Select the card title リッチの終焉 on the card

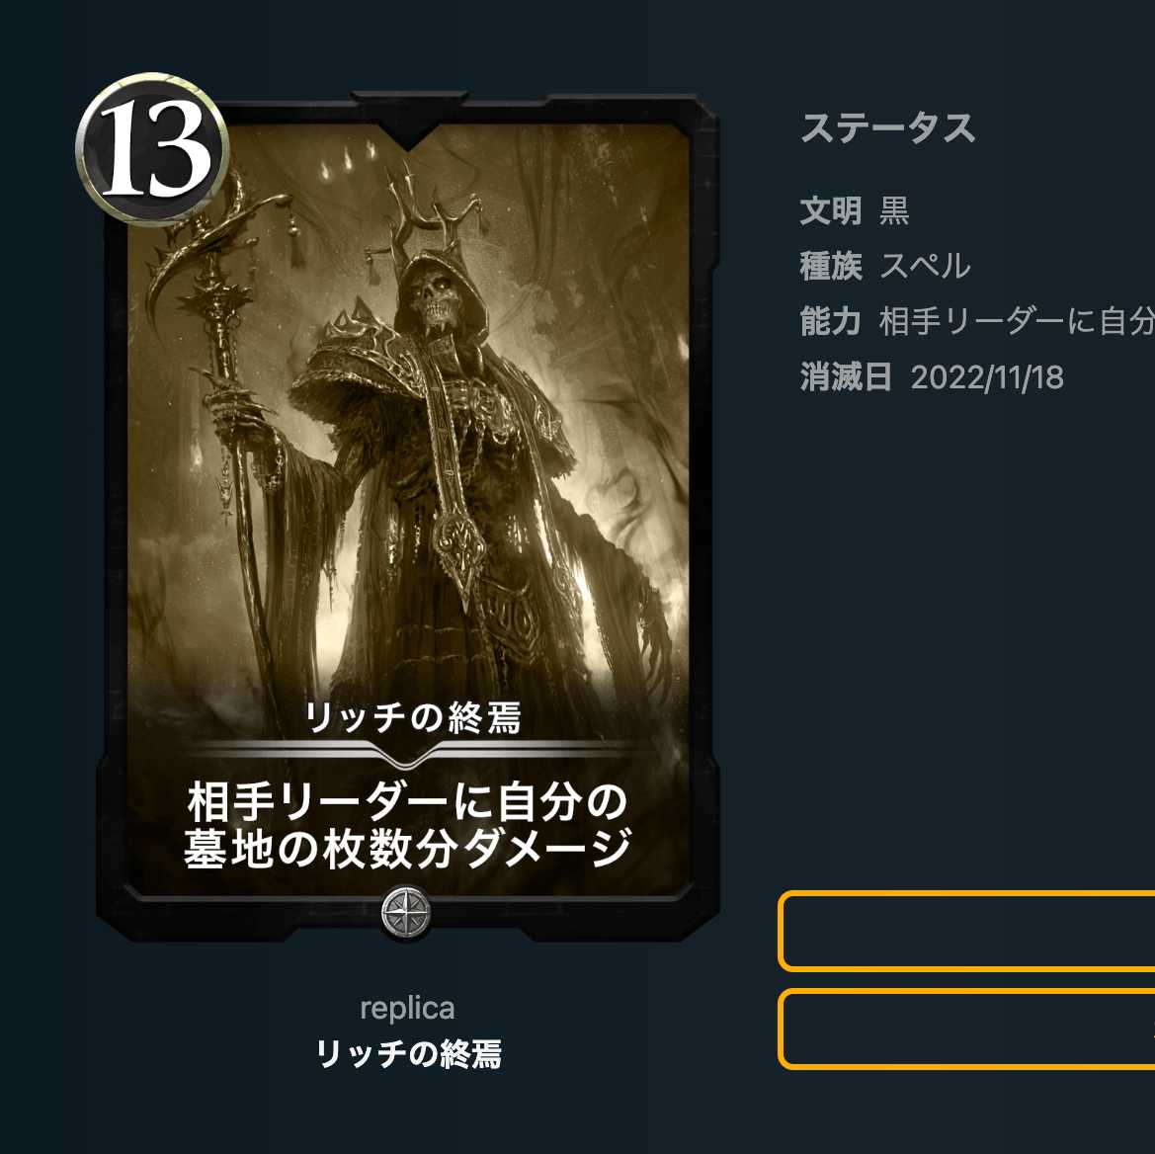coord(413,716)
